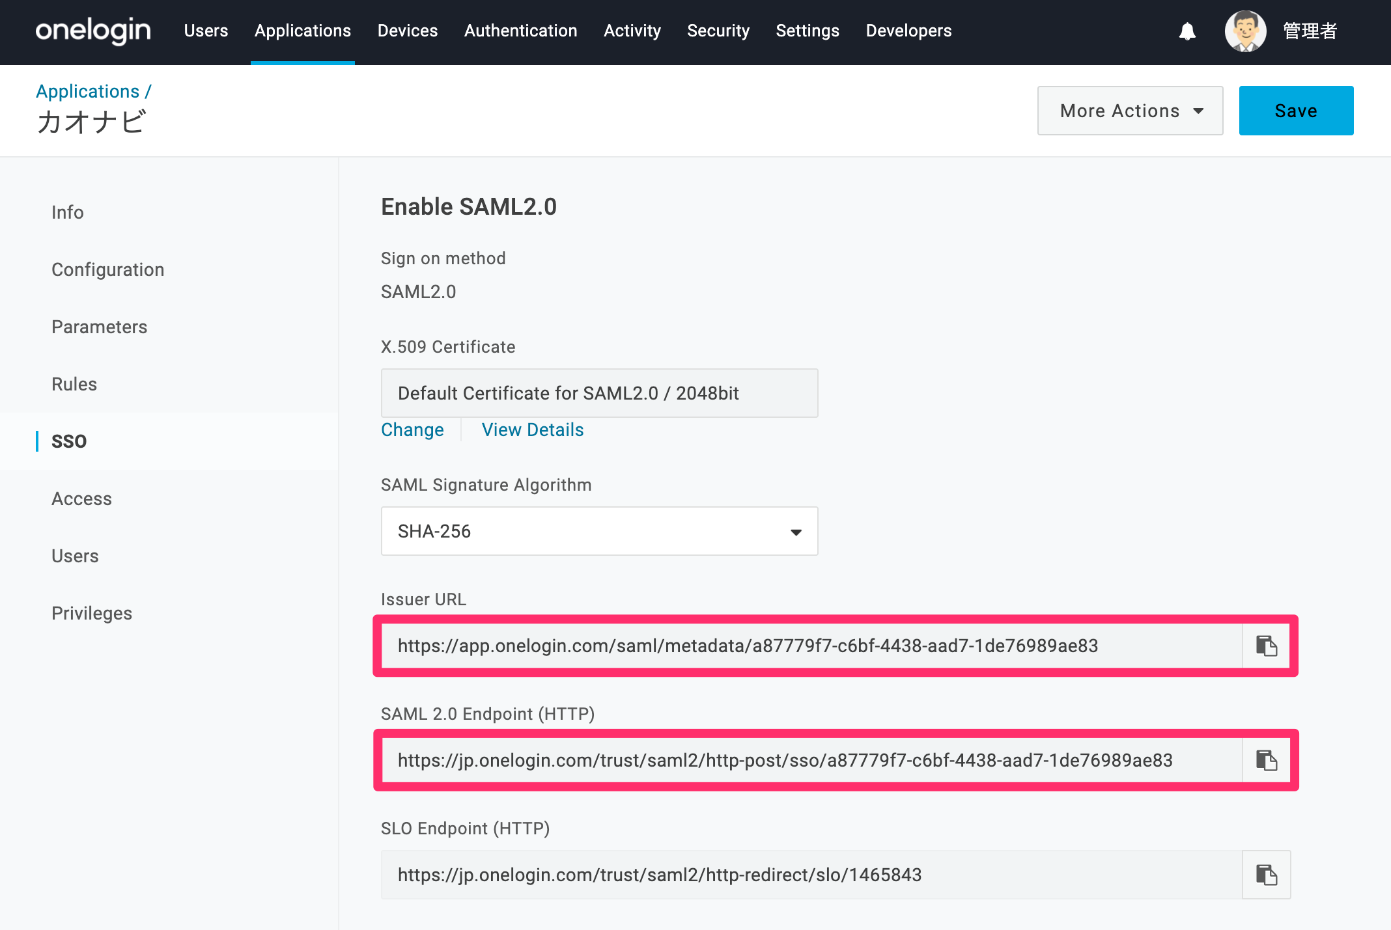Open the Users sidebar tab
Screen dimensions: 1391x930
pyautogui.click(x=76, y=556)
